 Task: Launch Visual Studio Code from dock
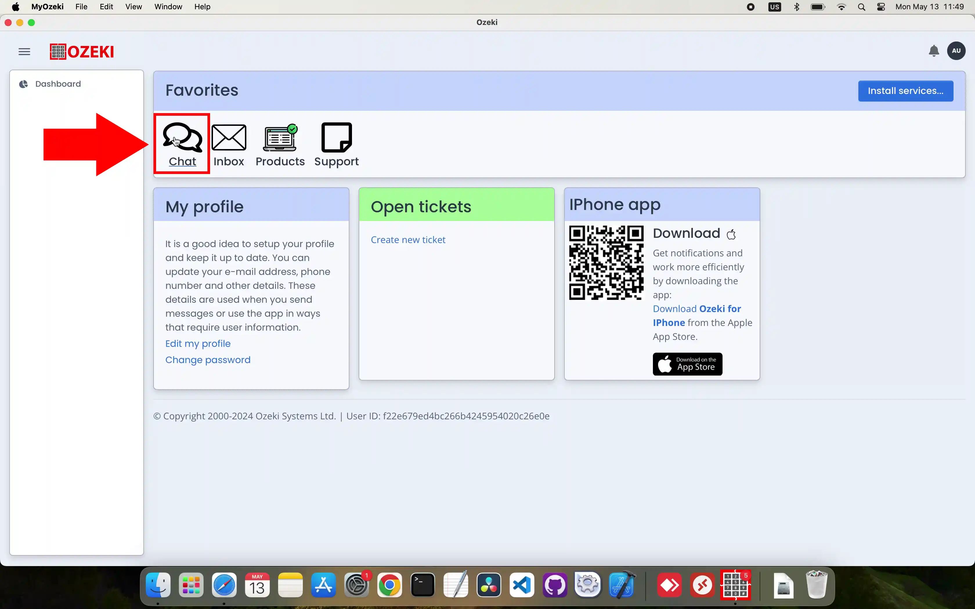[x=522, y=585]
